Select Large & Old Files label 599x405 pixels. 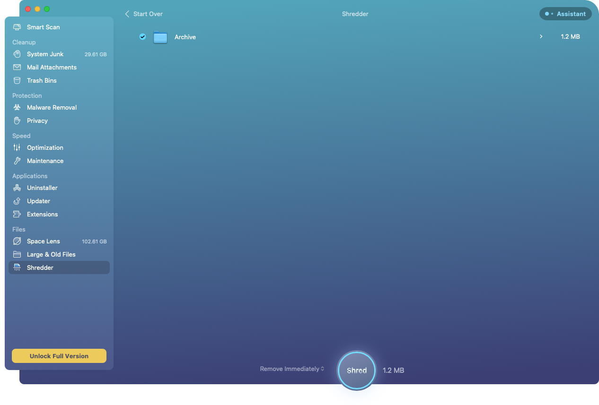51,254
